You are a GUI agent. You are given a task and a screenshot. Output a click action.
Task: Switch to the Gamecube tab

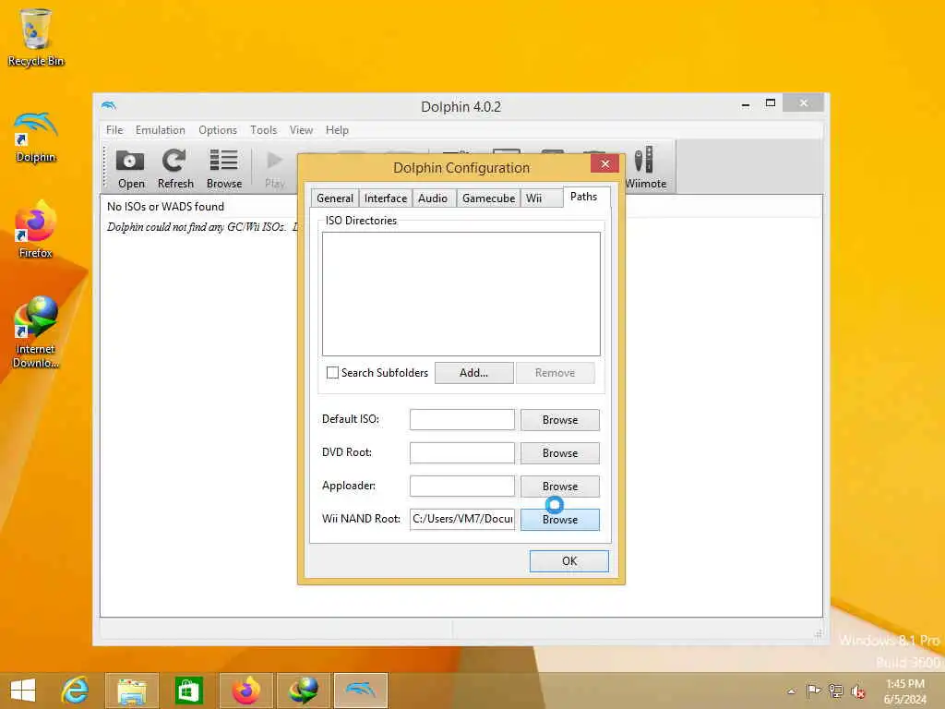click(x=488, y=198)
